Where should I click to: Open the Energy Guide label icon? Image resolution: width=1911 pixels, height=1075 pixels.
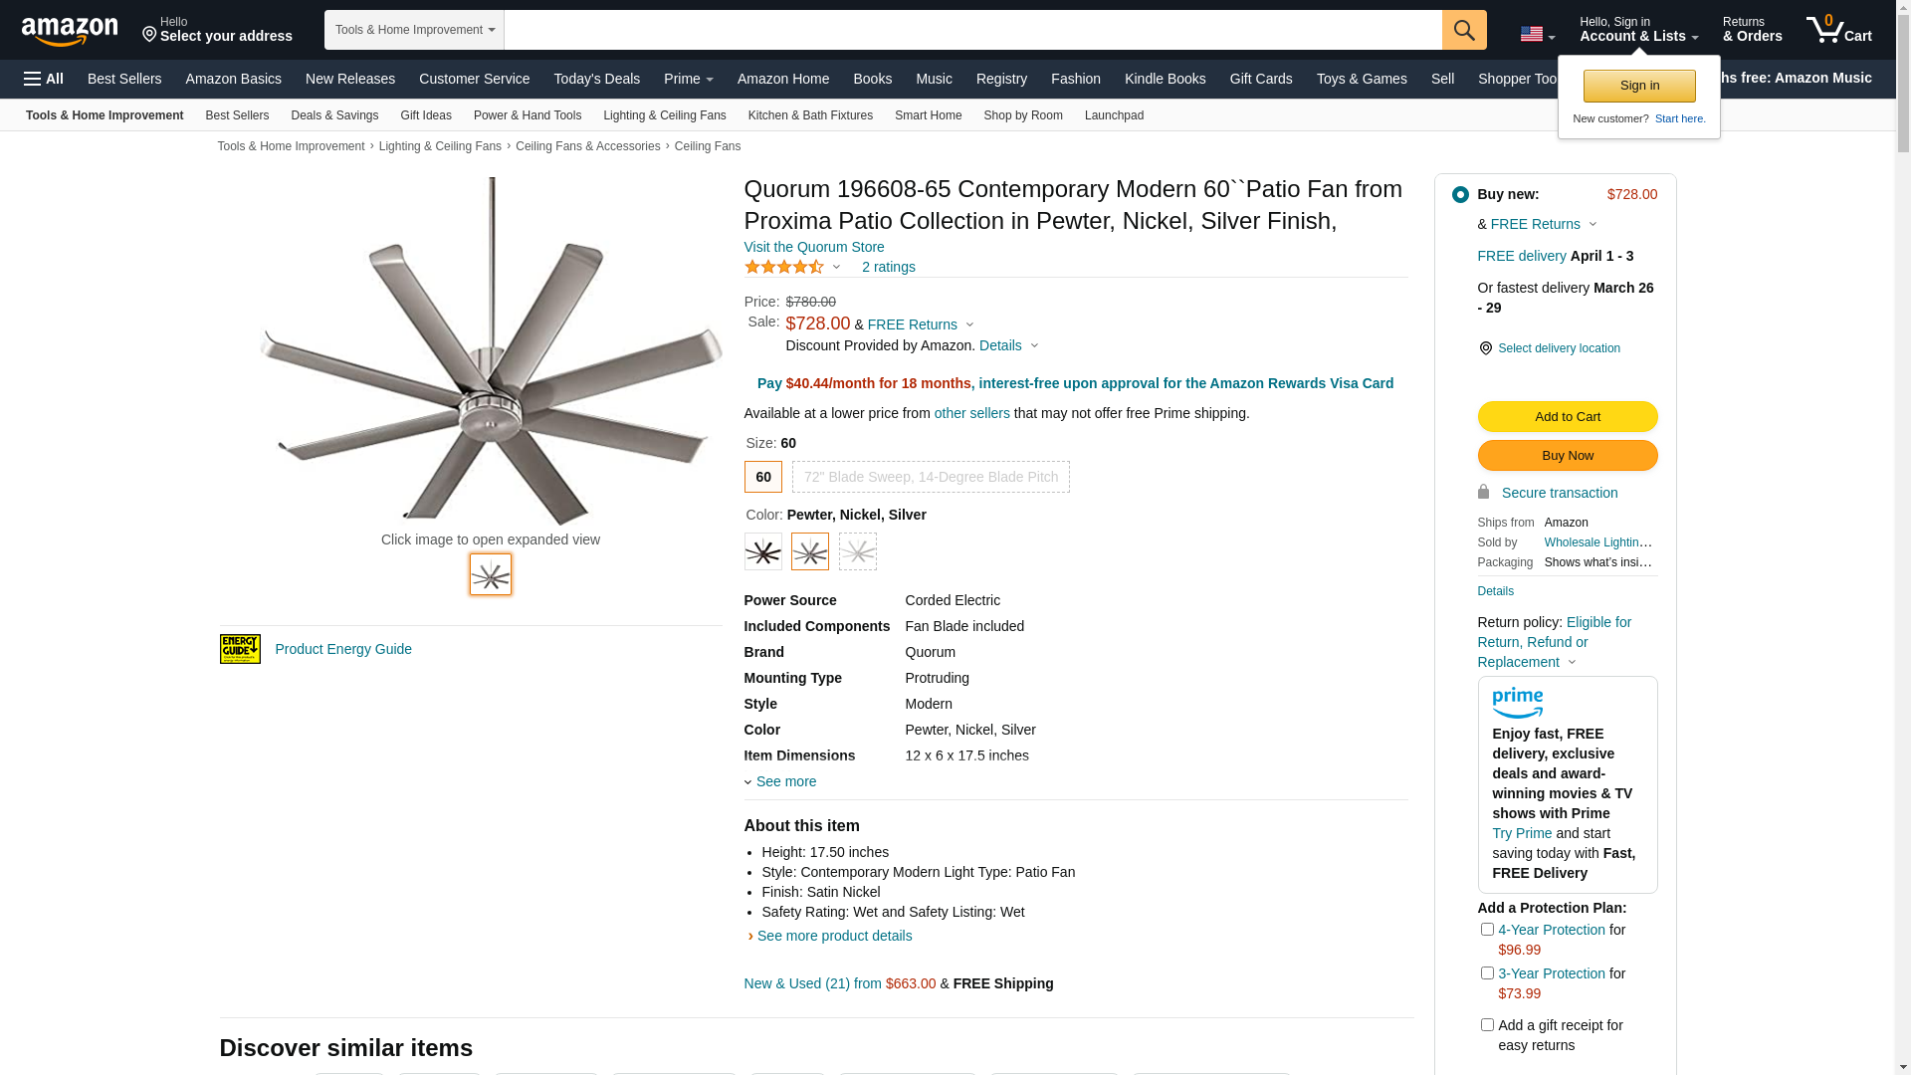click(x=240, y=649)
